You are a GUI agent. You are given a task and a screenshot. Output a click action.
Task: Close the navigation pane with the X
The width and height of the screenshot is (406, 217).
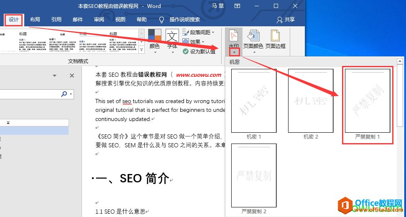click(x=72, y=76)
